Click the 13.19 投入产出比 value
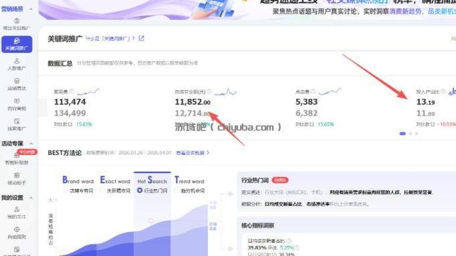Viewport: 456px width, 256px height. point(425,102)
